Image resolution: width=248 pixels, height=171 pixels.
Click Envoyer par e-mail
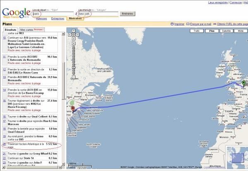[200, 24]
